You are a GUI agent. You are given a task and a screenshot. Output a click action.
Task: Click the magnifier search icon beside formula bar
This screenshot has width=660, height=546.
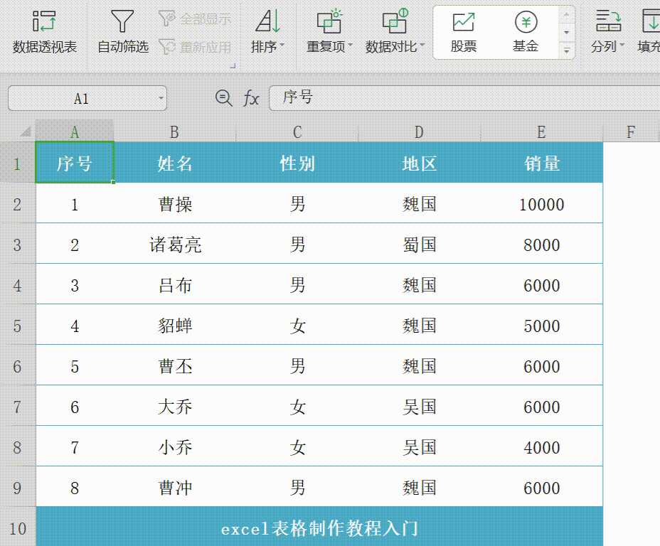point(223,98)
